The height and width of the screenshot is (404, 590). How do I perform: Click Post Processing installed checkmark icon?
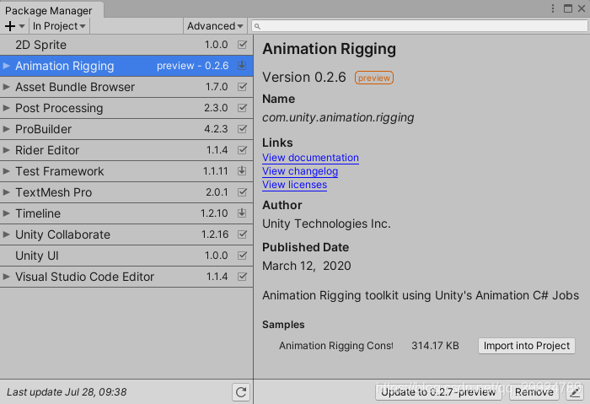243,108
